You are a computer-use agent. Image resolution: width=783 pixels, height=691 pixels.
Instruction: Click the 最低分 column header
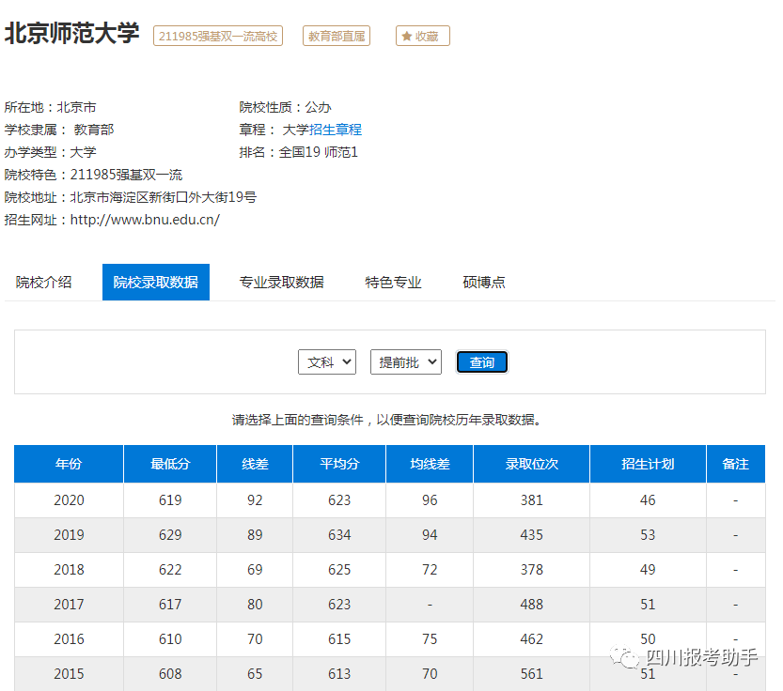170,464
